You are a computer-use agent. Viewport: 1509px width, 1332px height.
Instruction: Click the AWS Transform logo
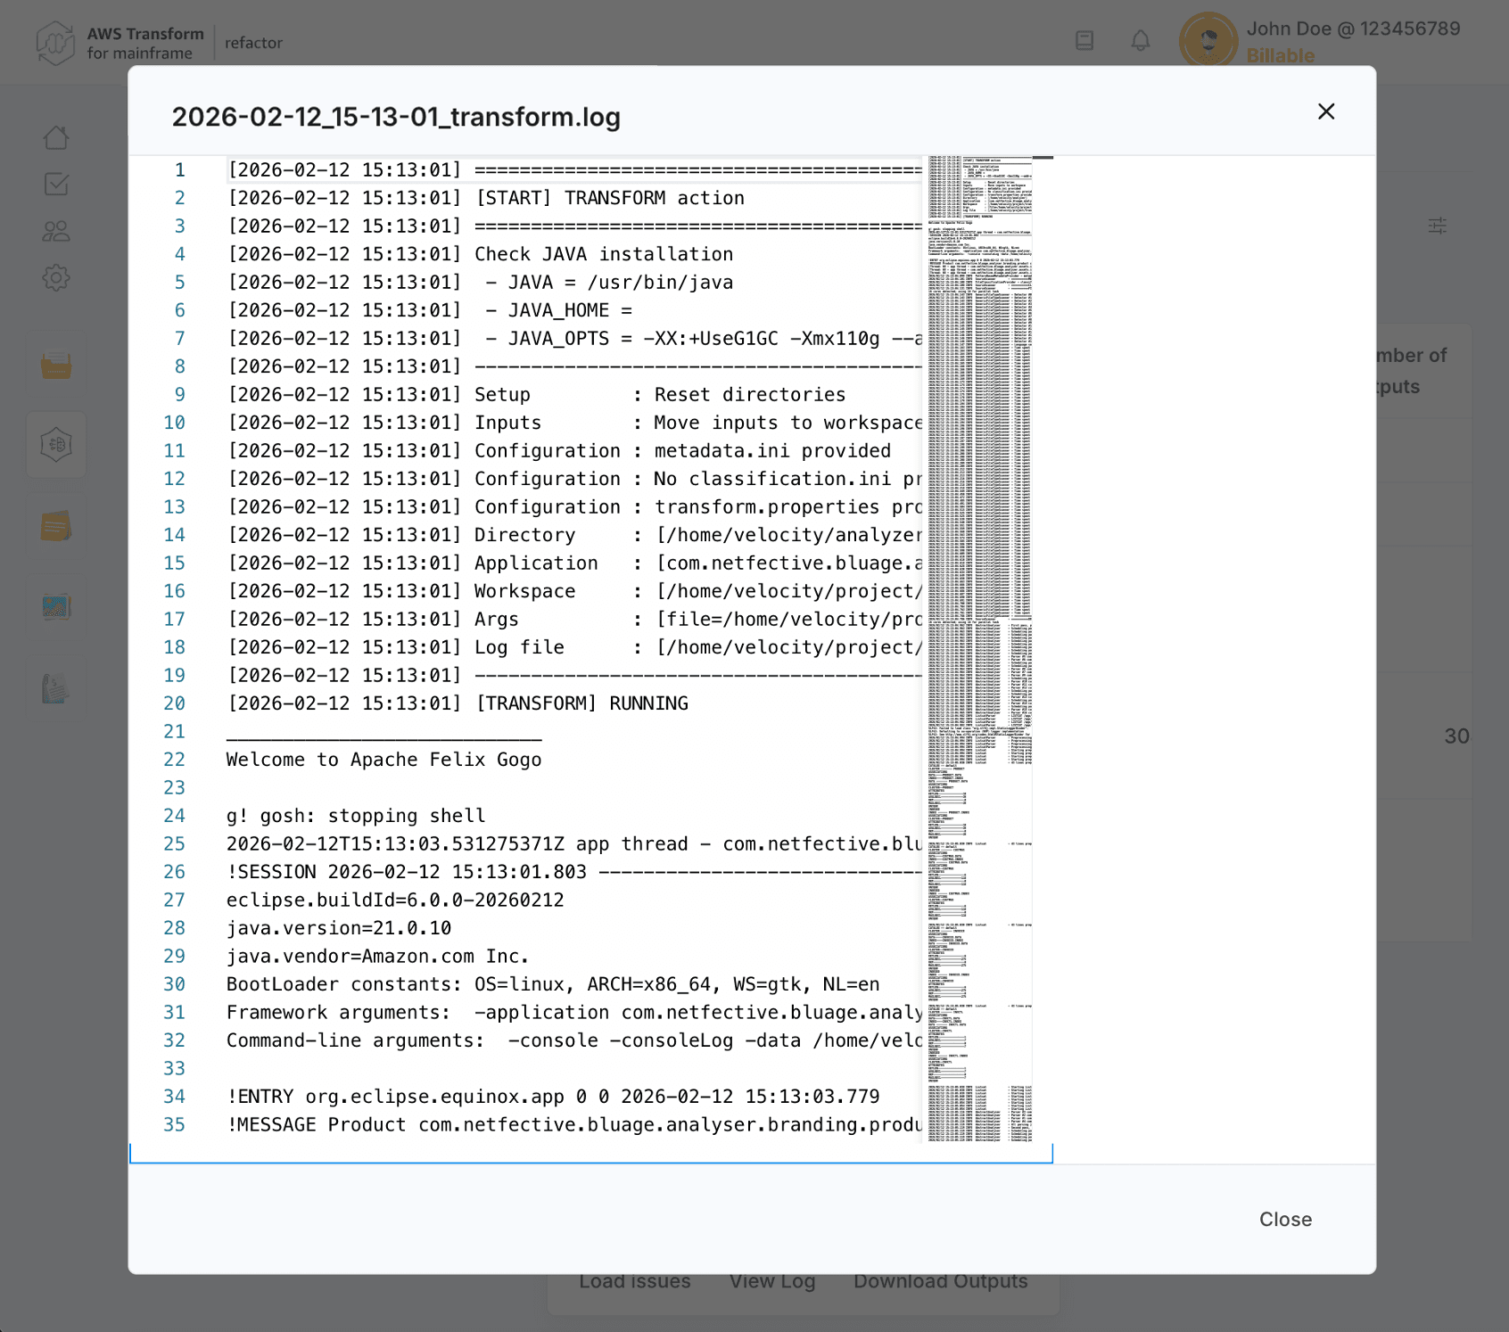(55, 43)
